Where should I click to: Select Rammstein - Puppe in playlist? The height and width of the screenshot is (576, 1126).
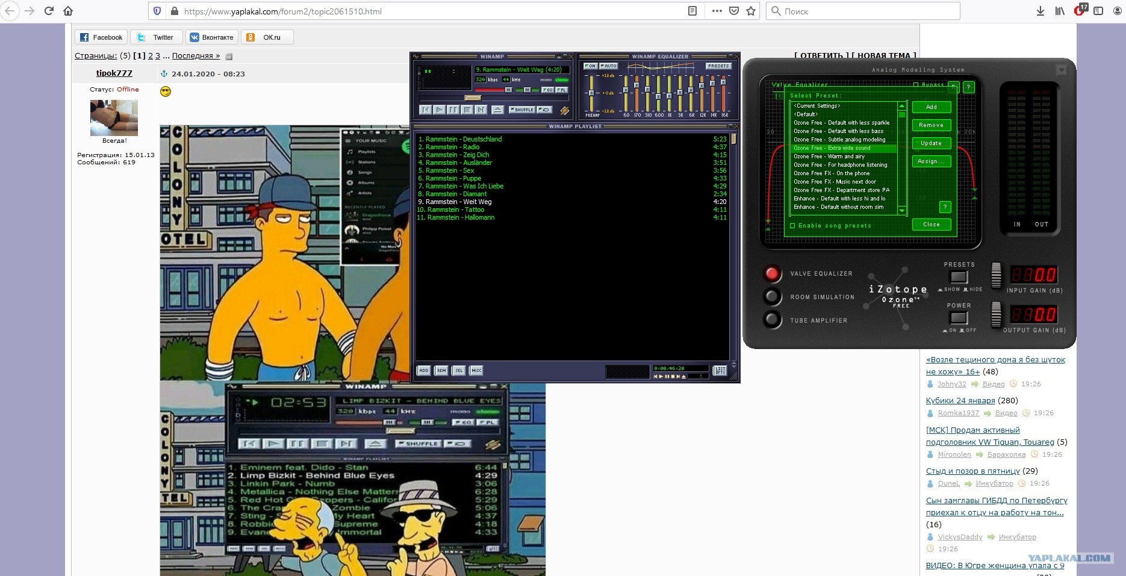point(572,178)
